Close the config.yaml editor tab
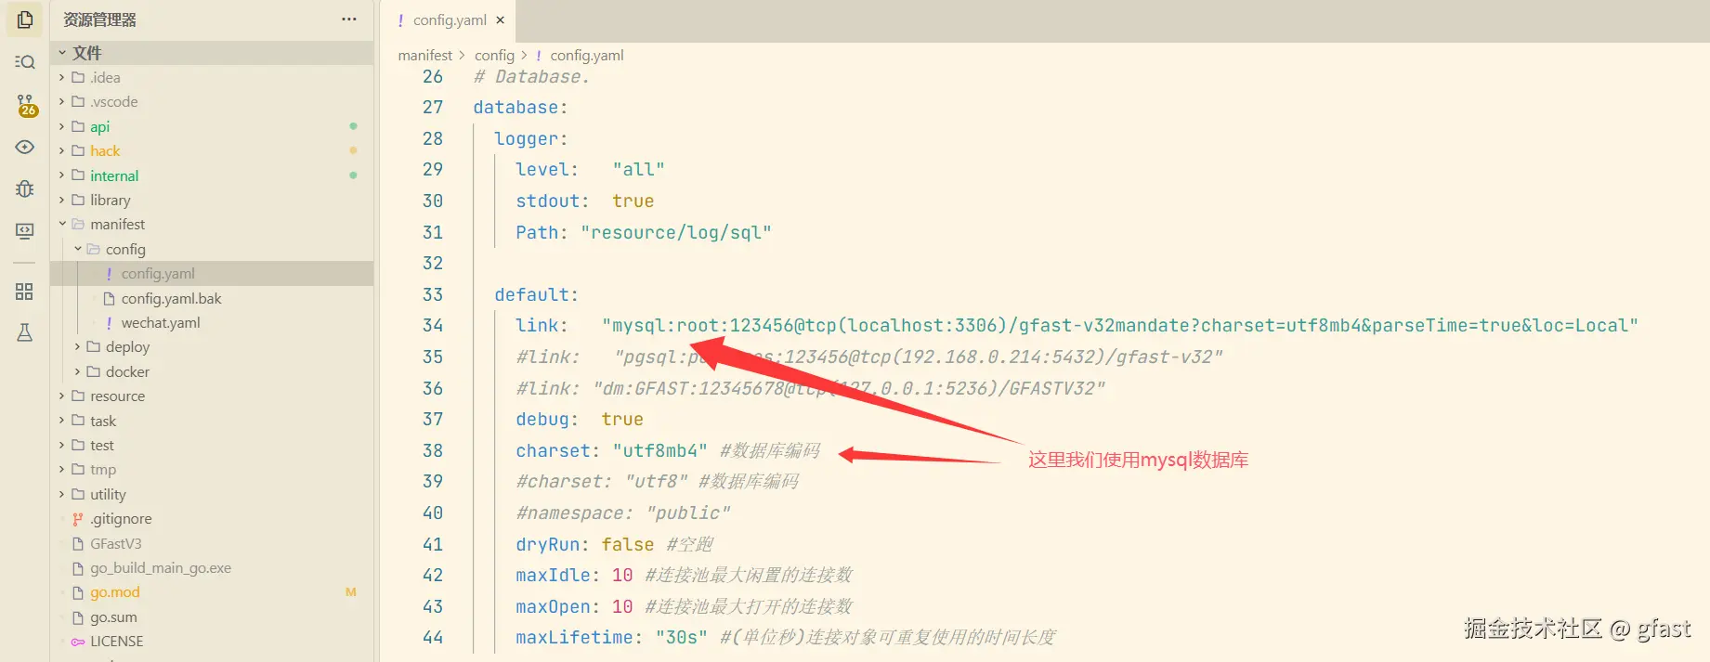The image size is (1710, 662). point(501,19)
